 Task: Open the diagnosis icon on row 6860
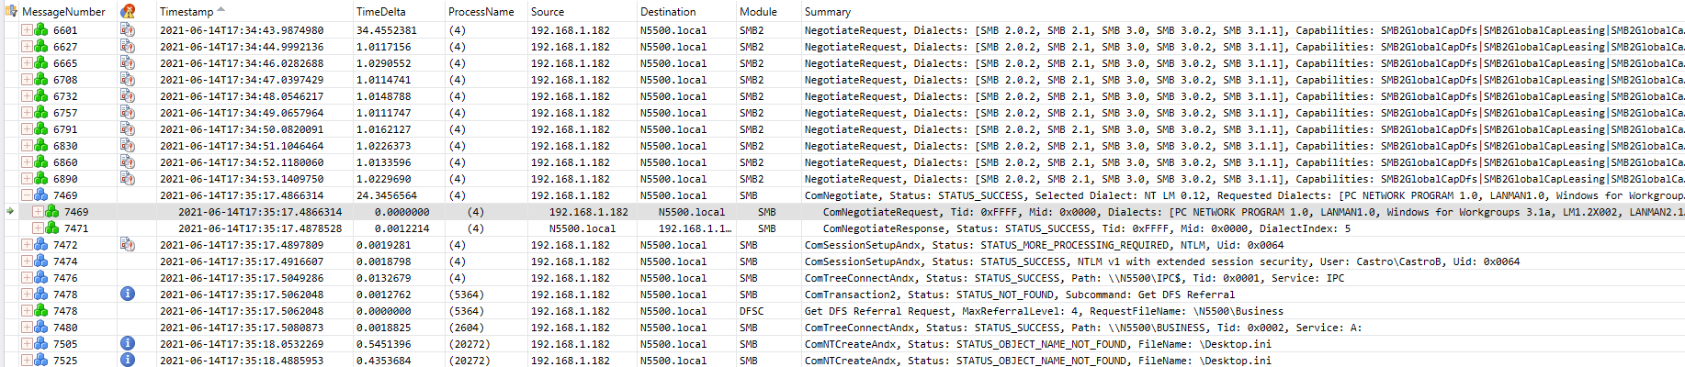(128, 162)
